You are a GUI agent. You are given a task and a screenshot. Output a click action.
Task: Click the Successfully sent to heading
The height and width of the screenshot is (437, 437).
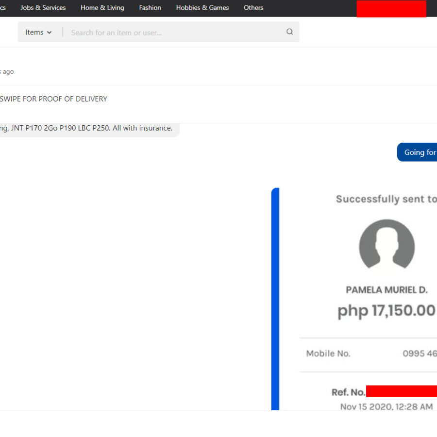pos(387,199)
